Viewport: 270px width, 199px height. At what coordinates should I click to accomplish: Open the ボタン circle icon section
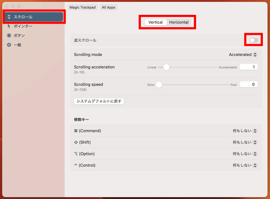(x=9, y=36)
